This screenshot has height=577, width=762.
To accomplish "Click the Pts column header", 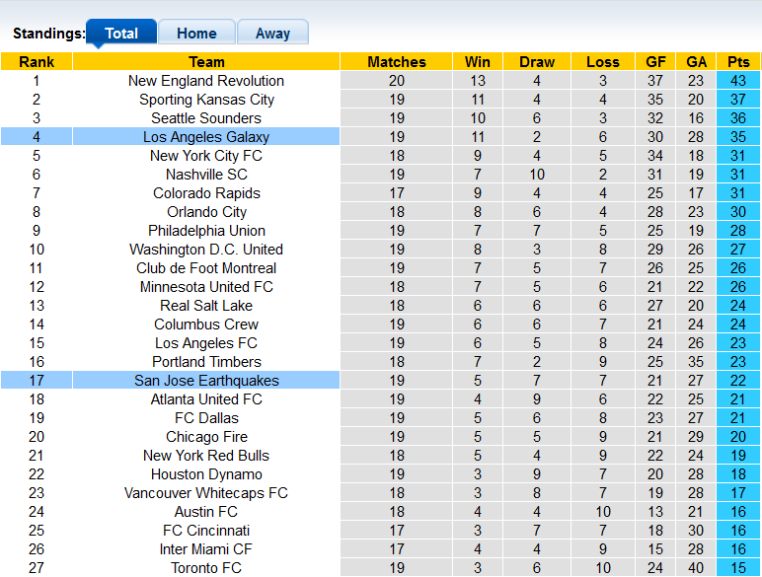I will (x=738, y=62).
